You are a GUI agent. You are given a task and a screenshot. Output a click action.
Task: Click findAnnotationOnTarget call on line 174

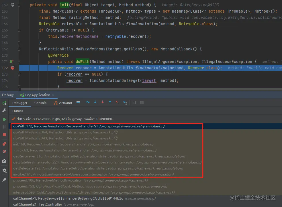point(115,80)
